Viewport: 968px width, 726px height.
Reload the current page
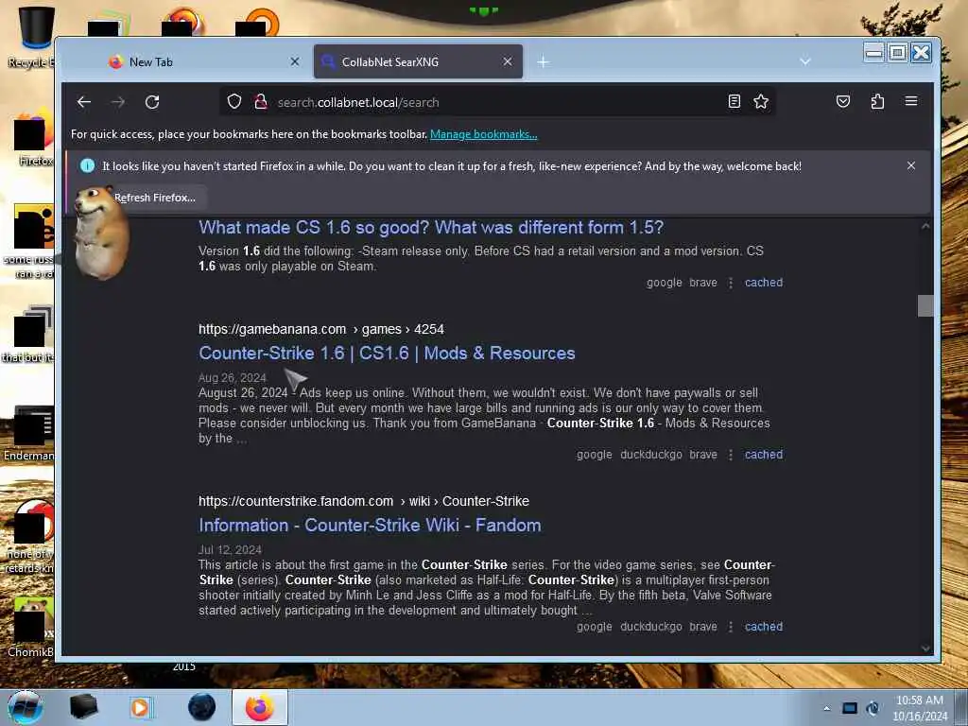(x=152, y=102)
